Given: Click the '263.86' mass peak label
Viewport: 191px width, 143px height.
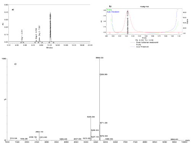Looking at the screenshot, I should [43, 137].
